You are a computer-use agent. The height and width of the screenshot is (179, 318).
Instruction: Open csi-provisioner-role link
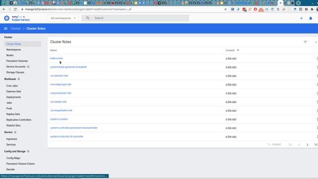[x=61, y=93]
